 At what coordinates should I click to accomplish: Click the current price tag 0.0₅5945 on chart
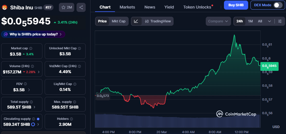tap(269, 66)
